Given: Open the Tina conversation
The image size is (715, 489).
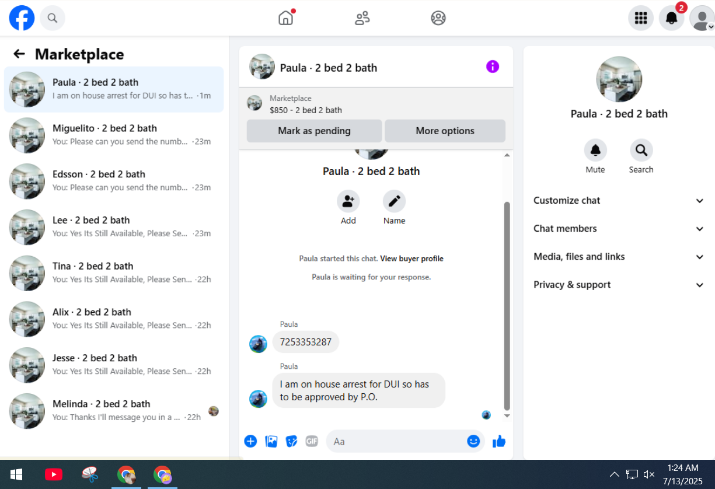Looking at the screenshot, I should [x=114, y=273].
